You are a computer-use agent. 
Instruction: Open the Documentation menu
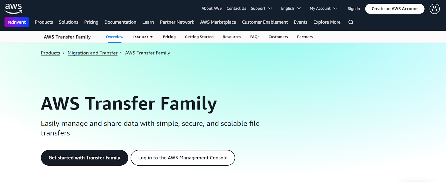(120, 22)
